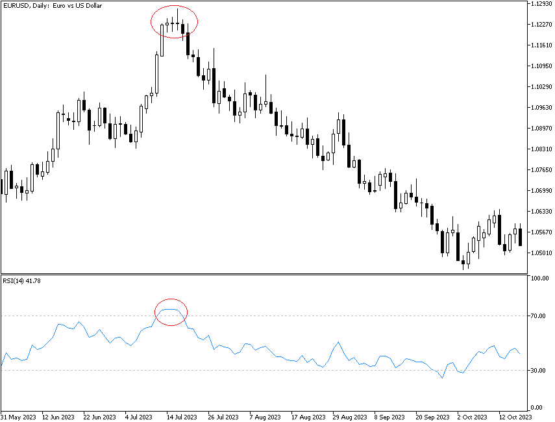The height and width of the screenshot is (422, 555).
Task: Click the RSI(14) 41.78 indicator label
Action: pyautogui.click(x=23, y=280)
